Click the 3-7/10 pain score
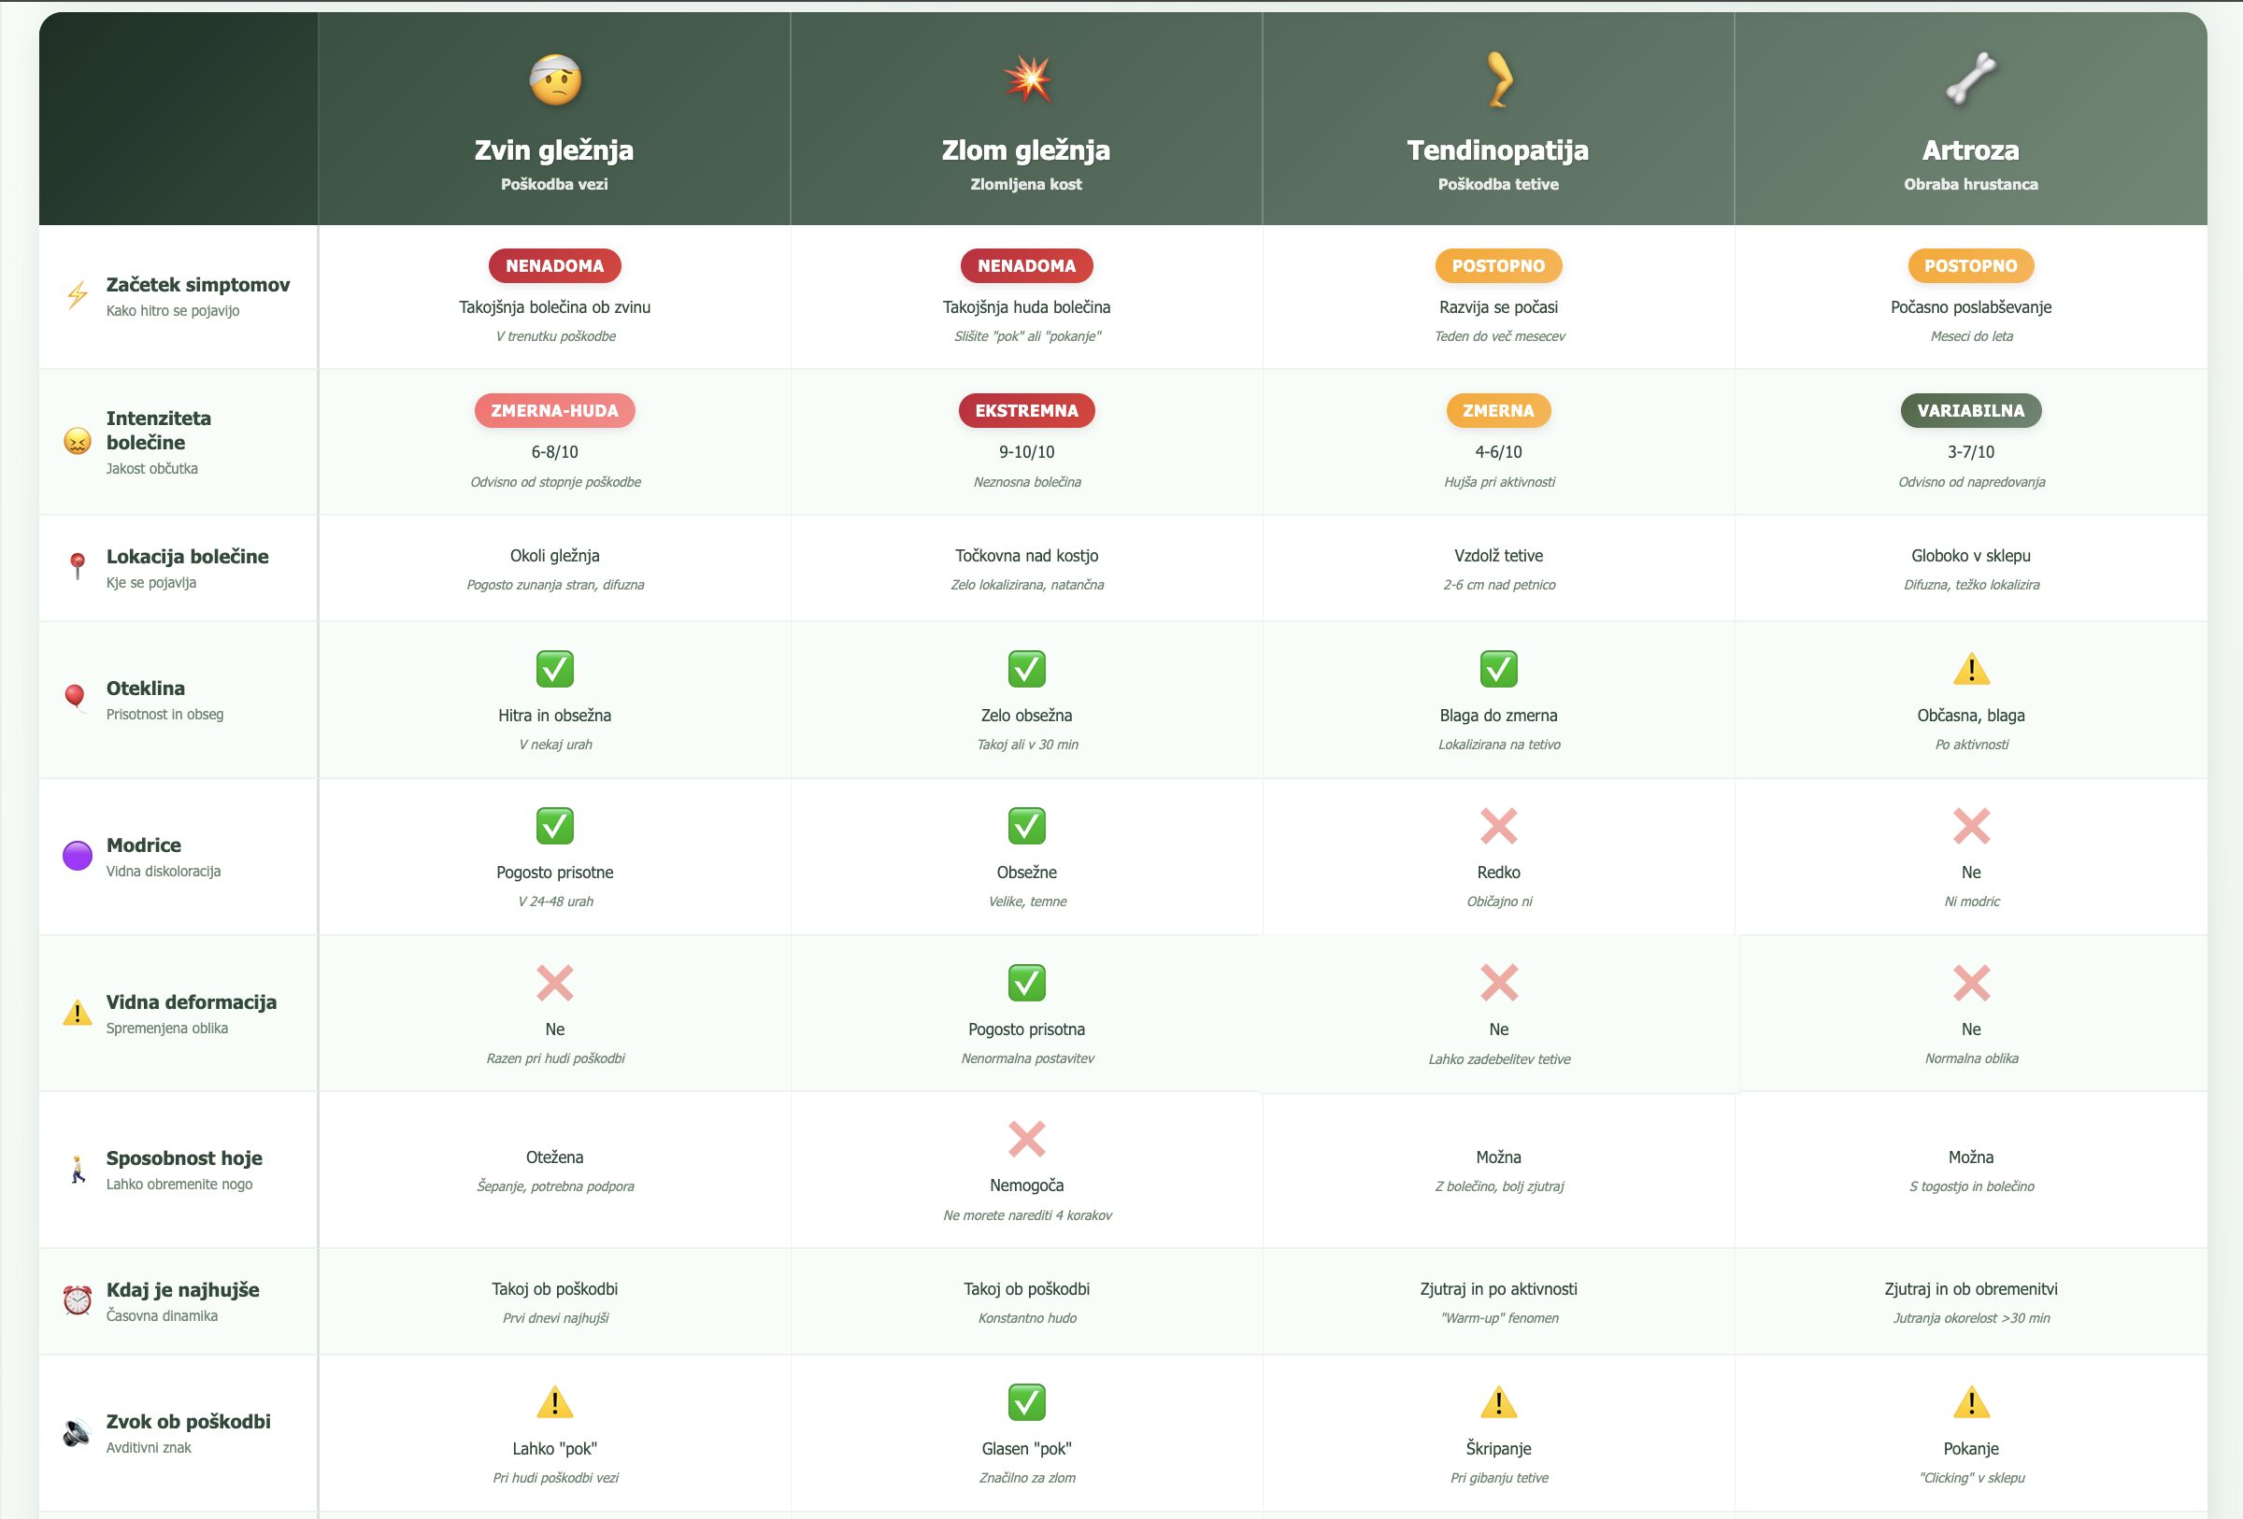The image size is (2243, 1519). pyautogui.click(x=1971, y=452)
